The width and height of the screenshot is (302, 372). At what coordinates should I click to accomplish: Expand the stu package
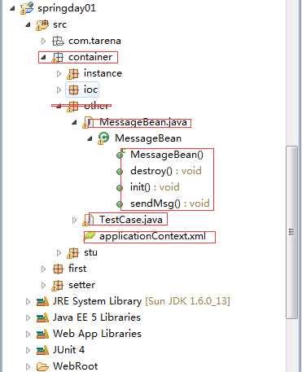59,252
